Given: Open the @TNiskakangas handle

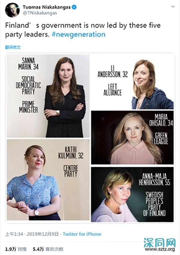Looking at the screenshot, I should (x=40, y=13).
